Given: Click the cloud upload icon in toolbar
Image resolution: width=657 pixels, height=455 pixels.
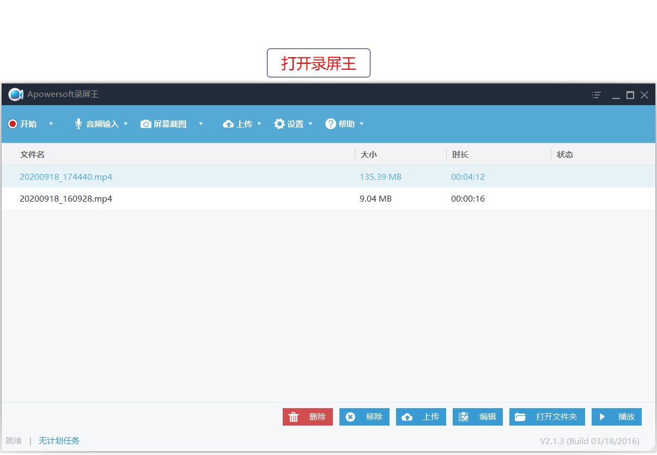Looking at the screenshot, I should pos(228,124).
